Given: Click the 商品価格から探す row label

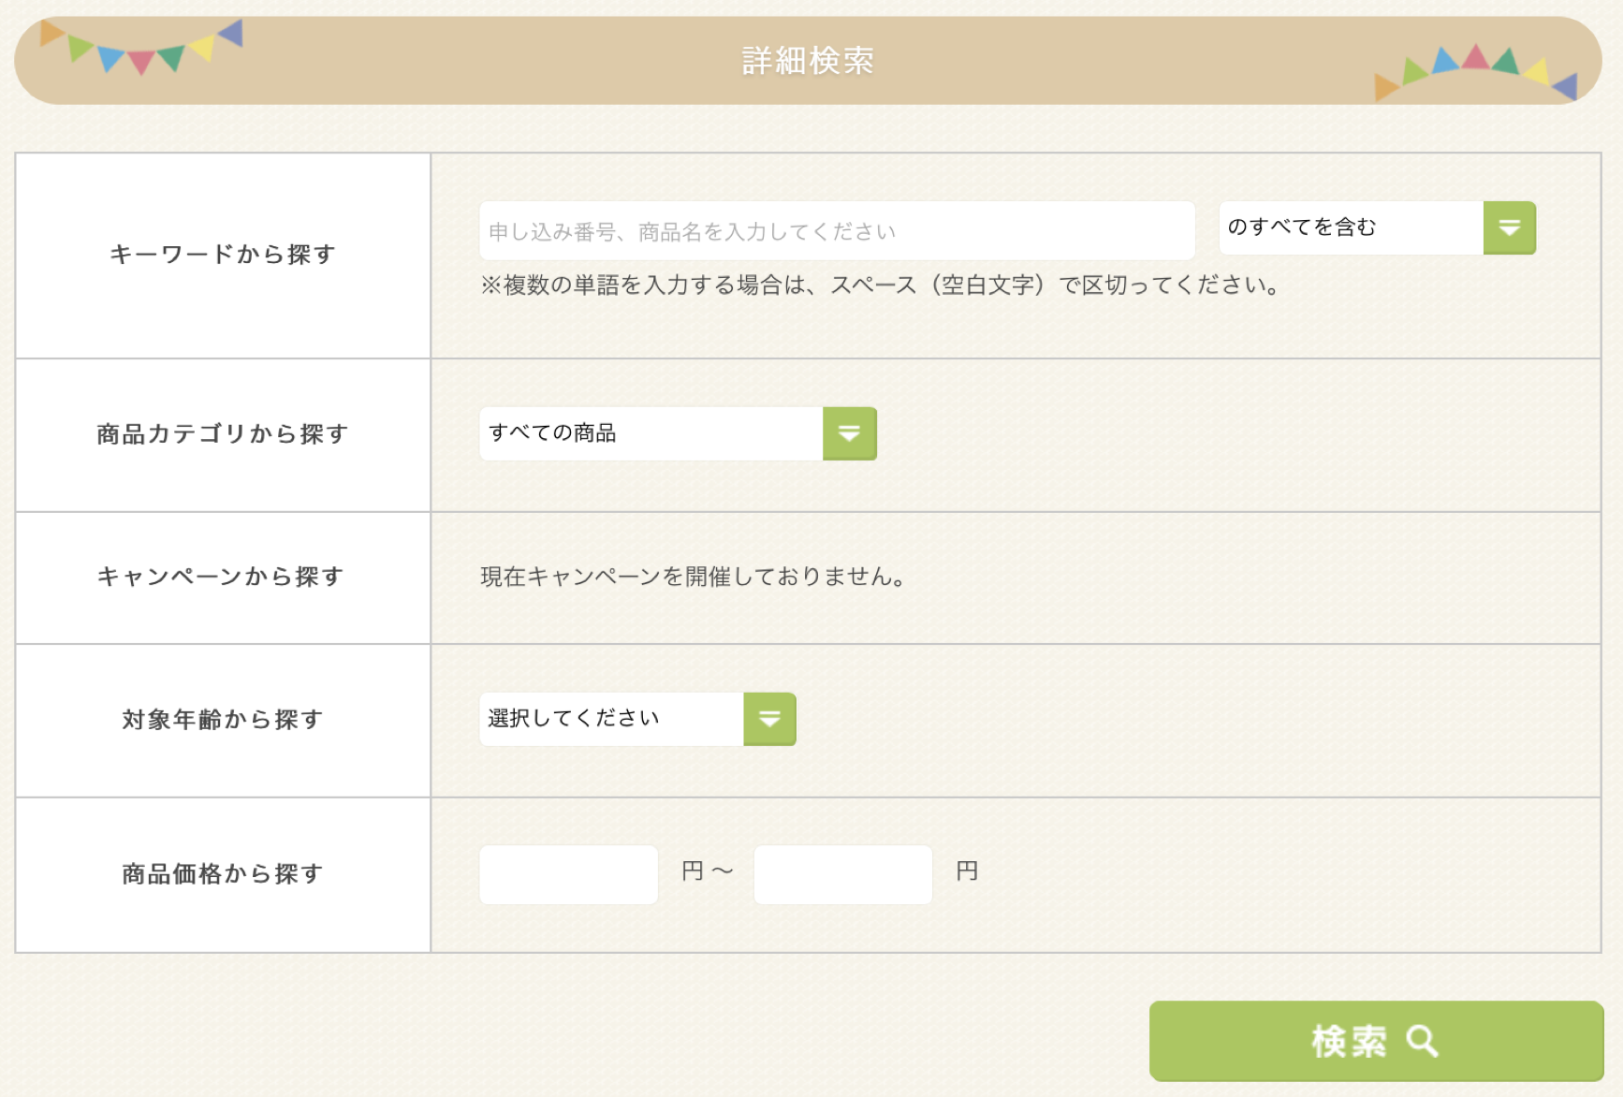Looking at the screenshot, I should [x=223, y=874].
